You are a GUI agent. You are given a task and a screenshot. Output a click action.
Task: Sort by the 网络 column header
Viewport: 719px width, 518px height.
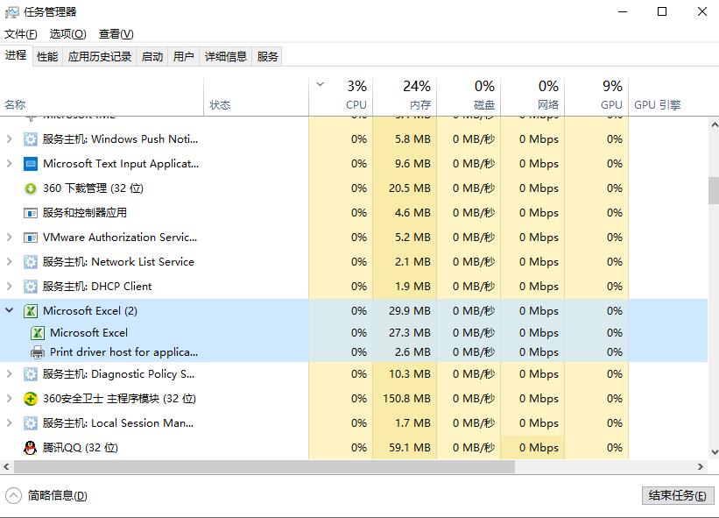(532, 96)
